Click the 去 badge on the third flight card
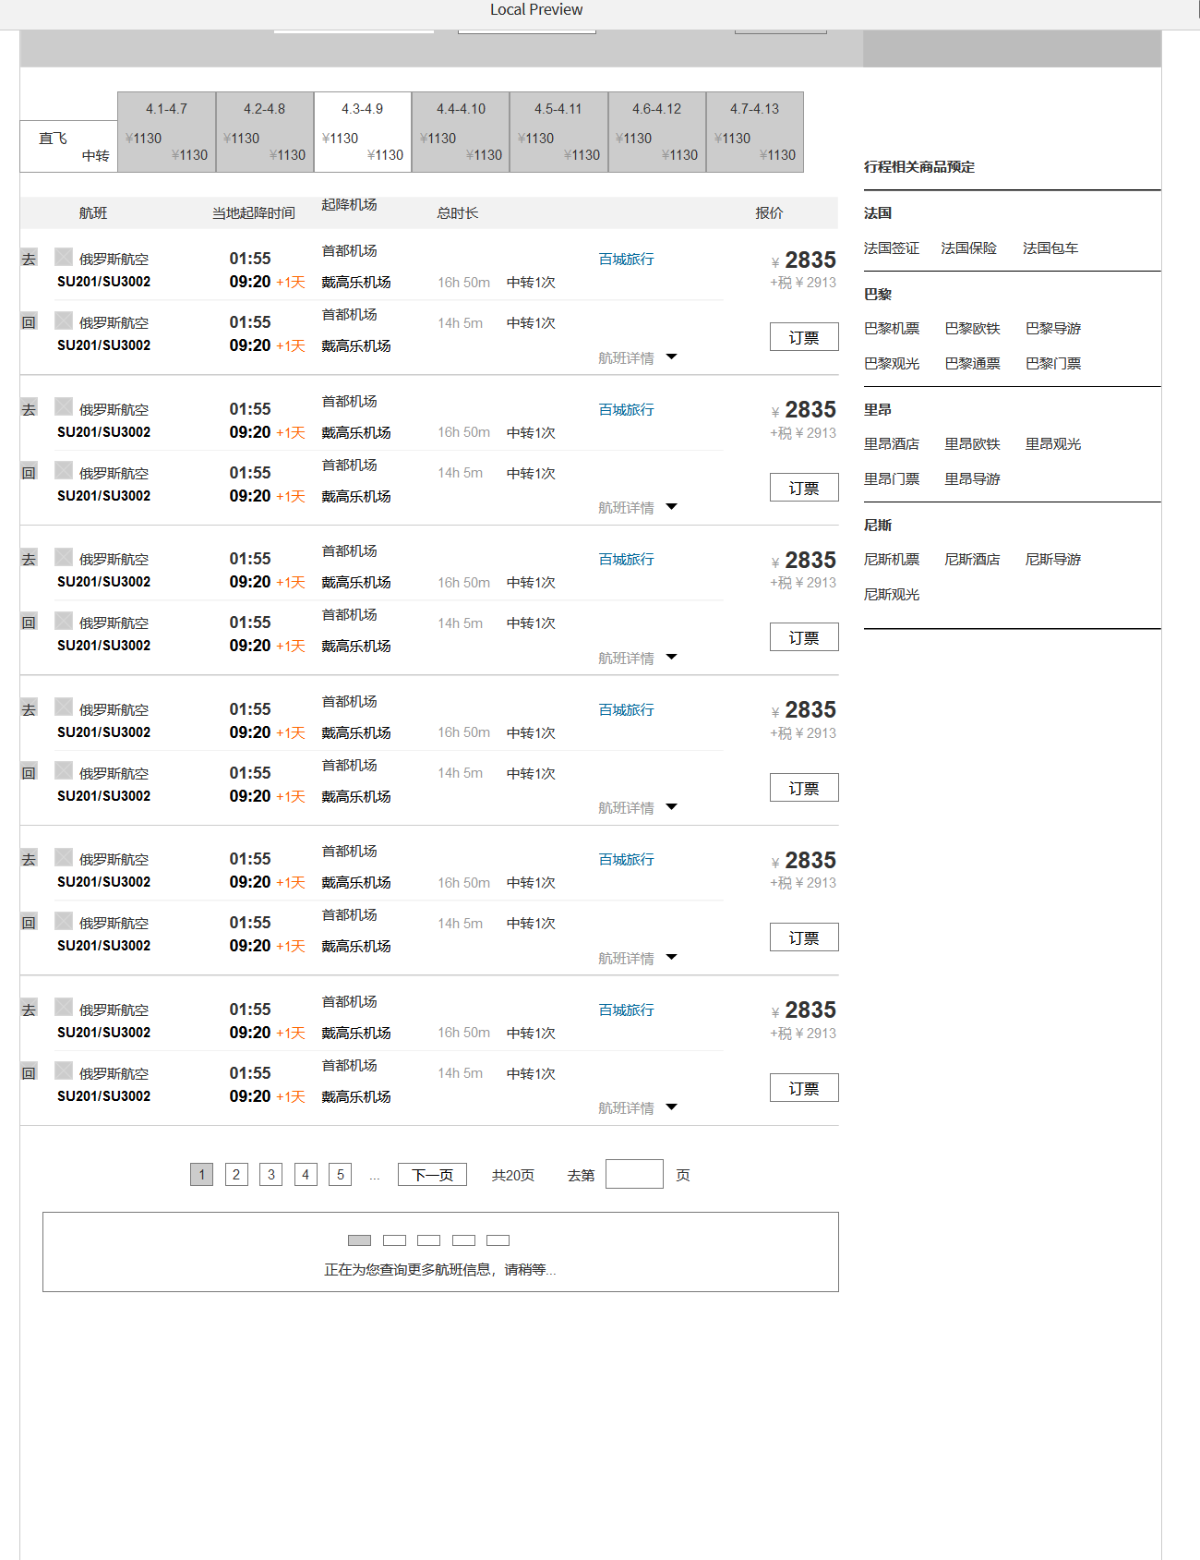 click(x=30, y=558)
